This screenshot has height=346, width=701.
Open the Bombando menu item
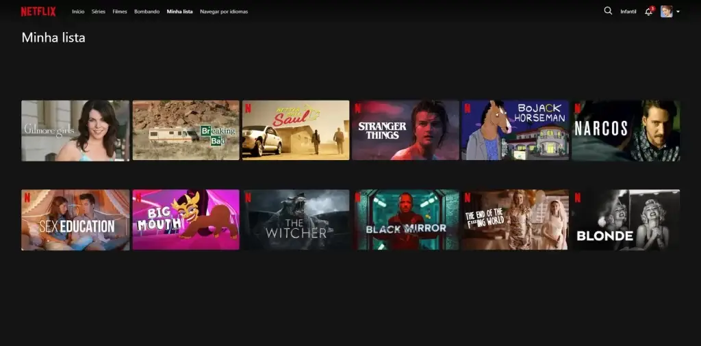pos(146,12)
